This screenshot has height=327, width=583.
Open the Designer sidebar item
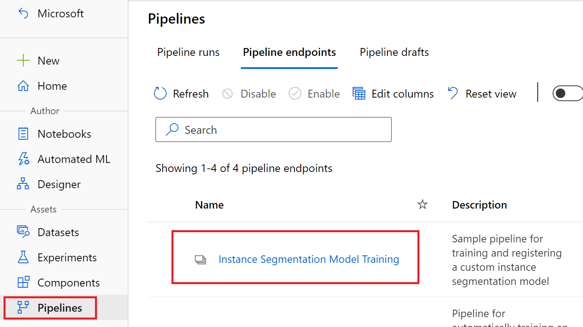[x=59, y=184]
